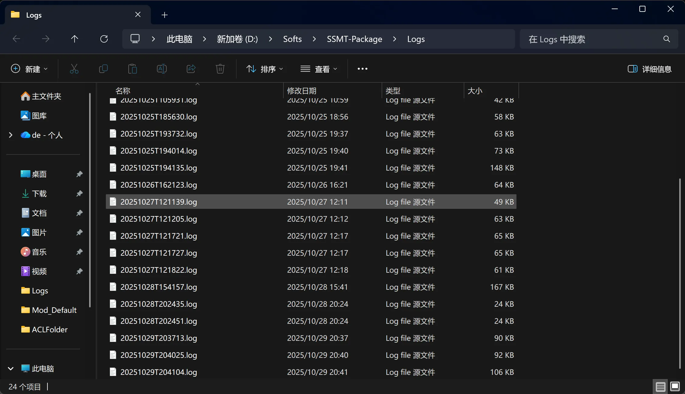The image size is (685, 394).
Task: Click the vertical scrollbar of the file list
Action: coord(680,274)
